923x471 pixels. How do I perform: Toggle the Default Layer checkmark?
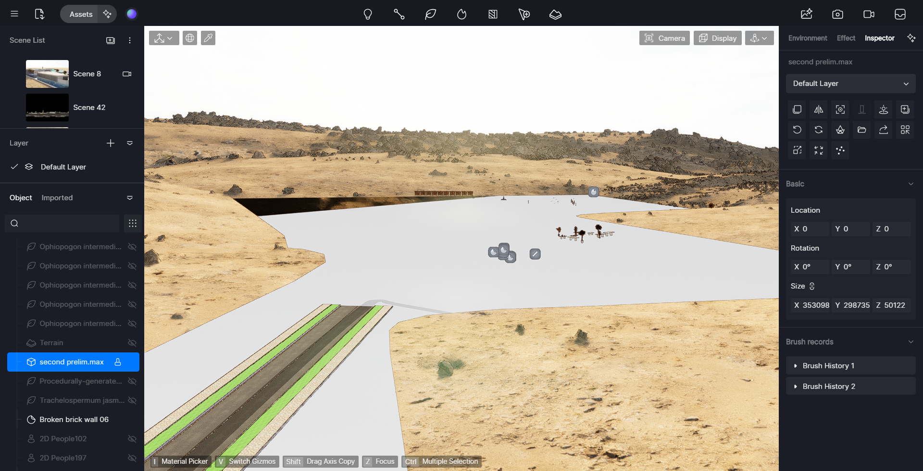pos(14,167)
